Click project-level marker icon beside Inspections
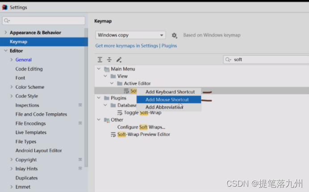The height and width of the screenshot is (192, 309). tap(80, 105)
